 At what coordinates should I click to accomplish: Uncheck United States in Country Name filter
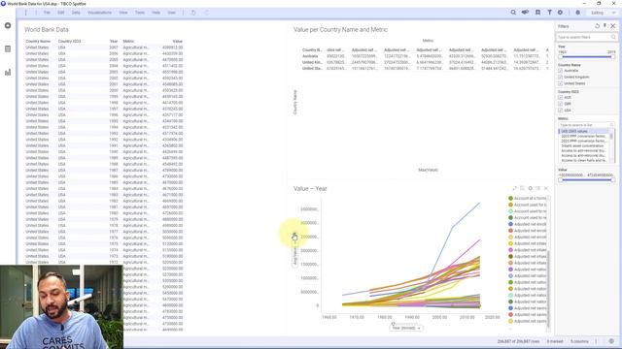click(560, 83)
